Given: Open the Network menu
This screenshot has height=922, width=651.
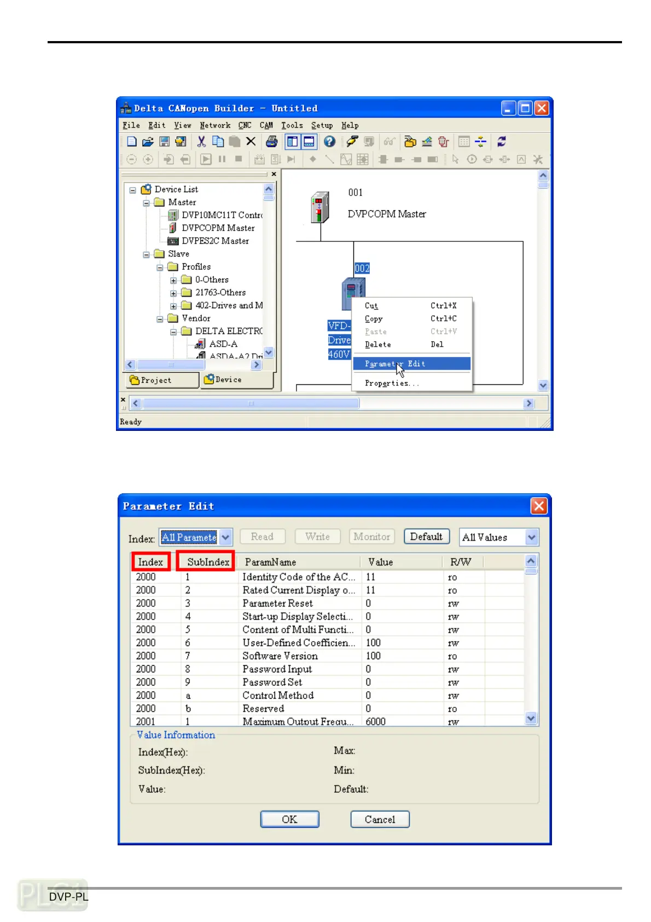Looking at the screenshot, I should tap(215, 125).
